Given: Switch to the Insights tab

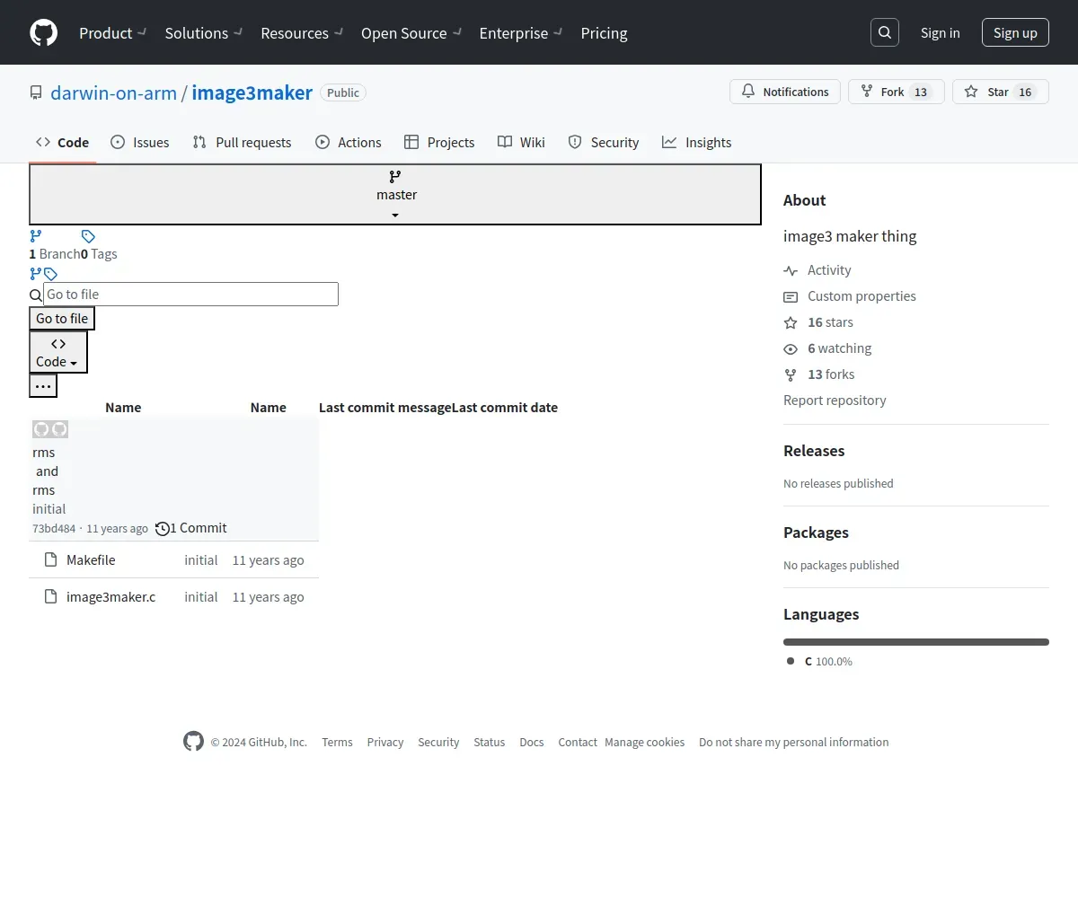Looking at the screenshot, I should (697, 142).
